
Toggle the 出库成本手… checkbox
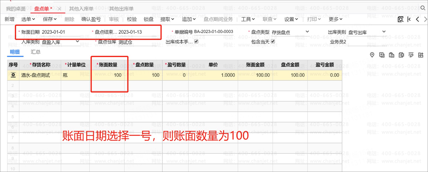click(196, 41)
